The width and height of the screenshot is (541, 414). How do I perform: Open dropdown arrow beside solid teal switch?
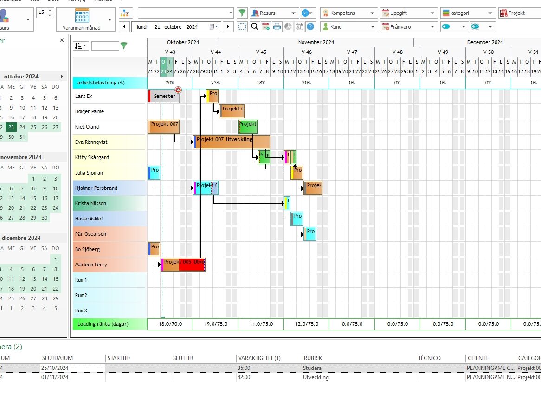point(464,26)
